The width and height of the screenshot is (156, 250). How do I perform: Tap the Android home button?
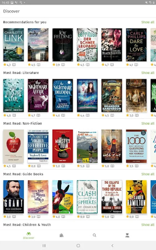pyautogui.click(x=78, y=246)
